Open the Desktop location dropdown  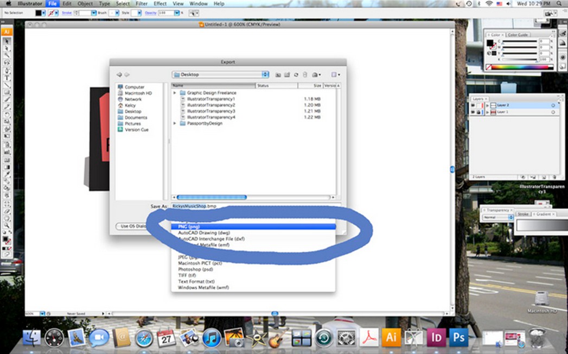(220, 74)
